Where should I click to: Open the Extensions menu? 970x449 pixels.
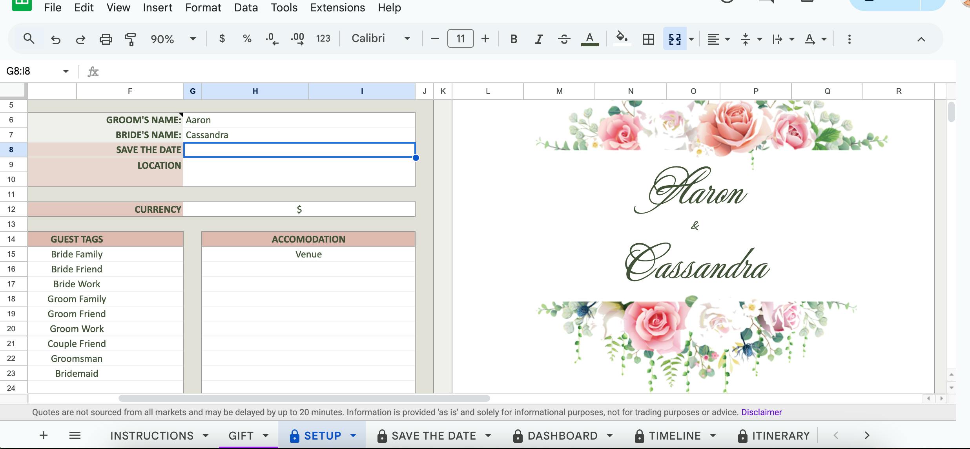tap(337, 7)
